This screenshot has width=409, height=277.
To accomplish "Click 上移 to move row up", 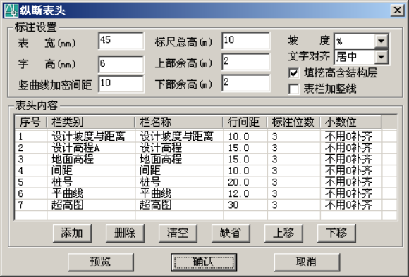I will 283,233.
